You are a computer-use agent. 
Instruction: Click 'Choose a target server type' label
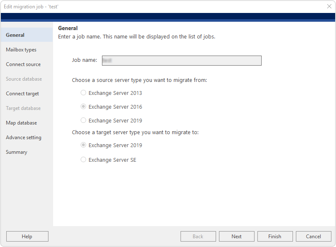tap(135, 132)
